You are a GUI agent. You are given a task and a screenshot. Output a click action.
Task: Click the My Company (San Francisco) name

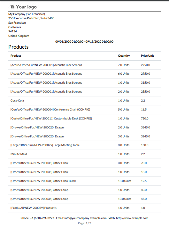point(27,14)
